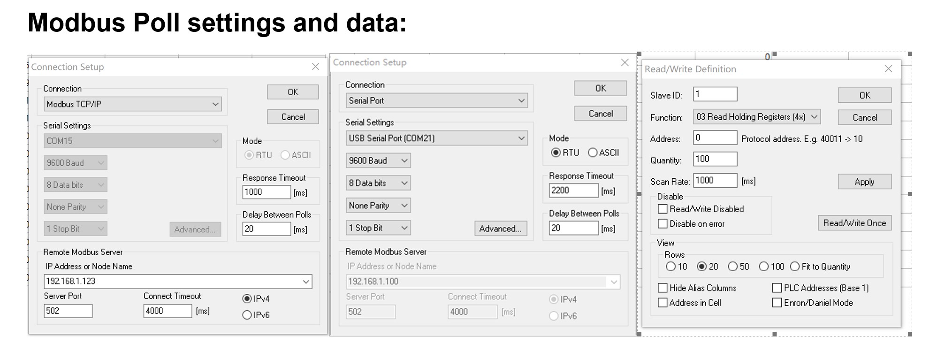Click Scan Rate input field

pos(715,181)
